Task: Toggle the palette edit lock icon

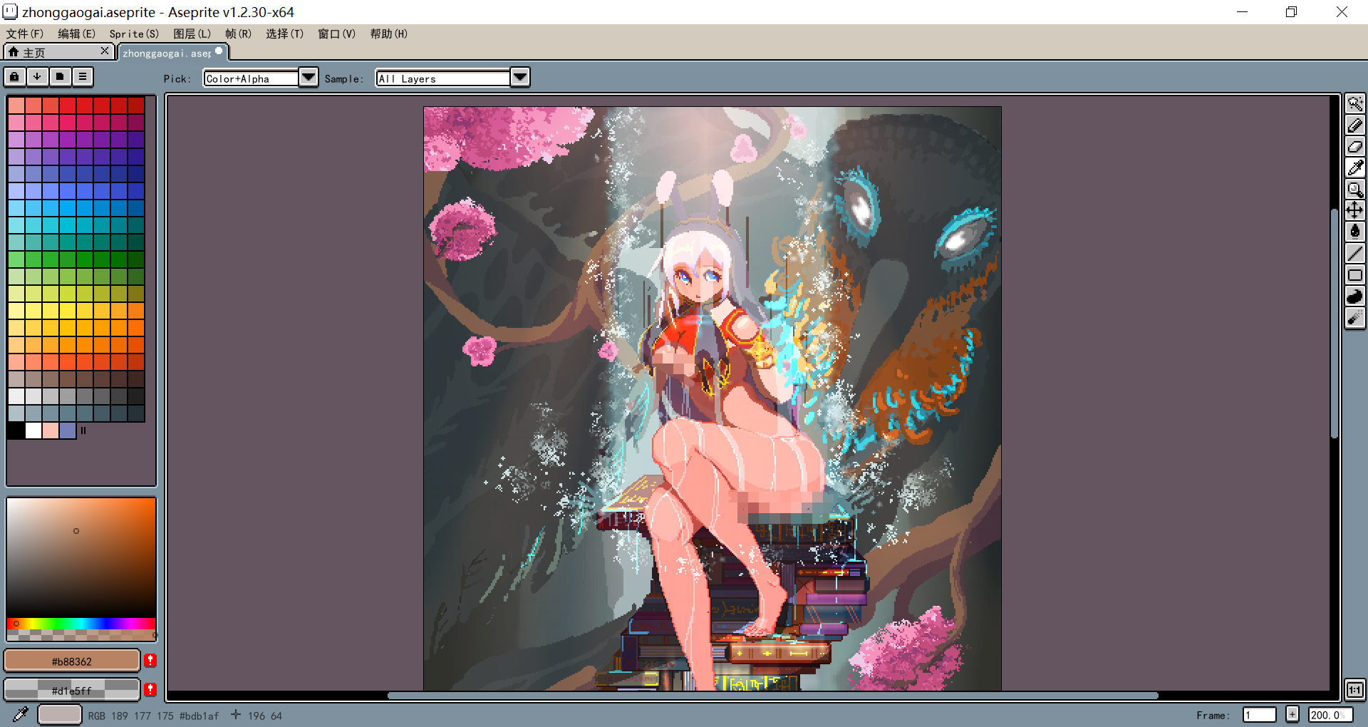Action: [x=14, y=76]
